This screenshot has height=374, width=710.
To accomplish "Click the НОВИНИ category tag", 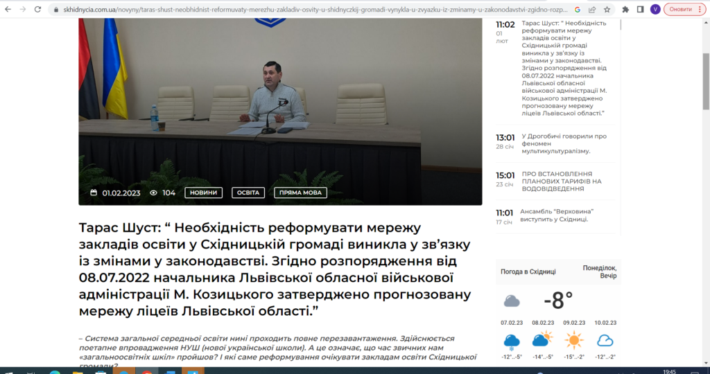I will coord(203,193).
